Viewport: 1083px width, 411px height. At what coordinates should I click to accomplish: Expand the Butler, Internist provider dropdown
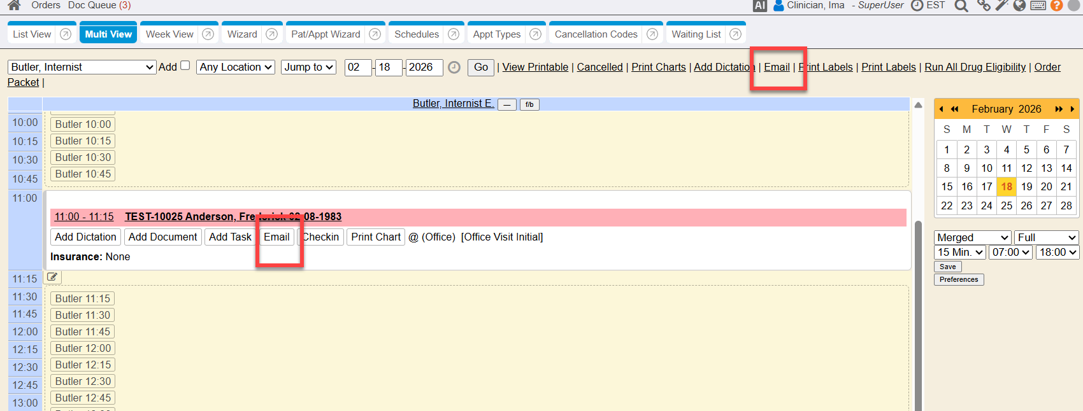click(x=82, y=67)
